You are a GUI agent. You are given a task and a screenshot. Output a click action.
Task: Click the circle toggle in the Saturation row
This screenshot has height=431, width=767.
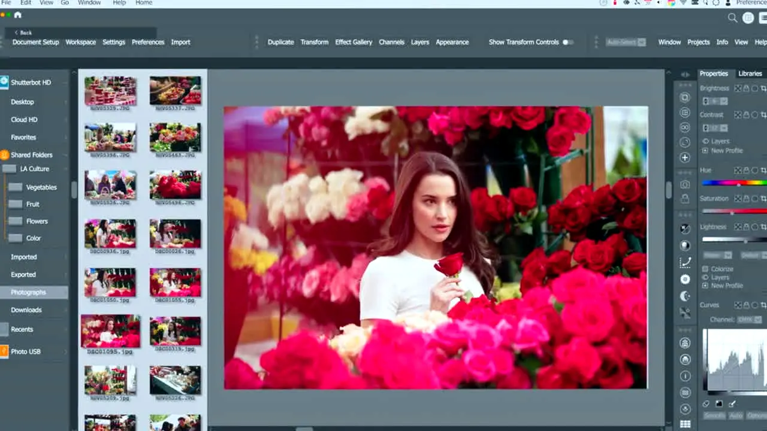pos(755,198)
